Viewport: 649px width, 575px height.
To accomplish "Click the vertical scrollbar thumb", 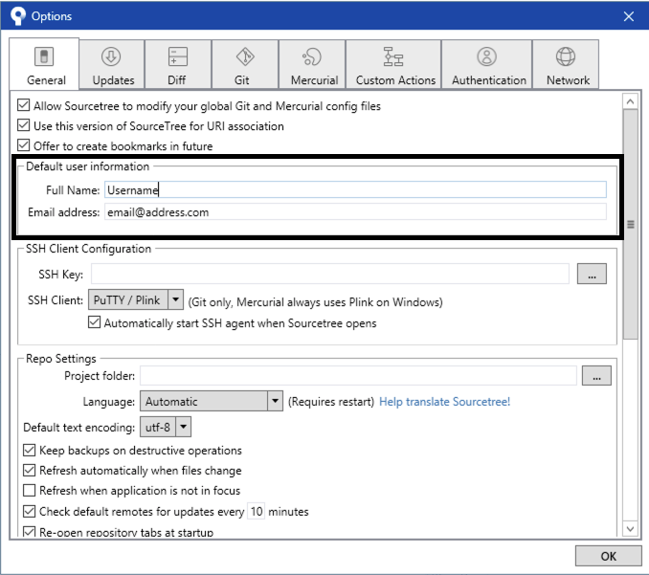I will coord(631,224).
